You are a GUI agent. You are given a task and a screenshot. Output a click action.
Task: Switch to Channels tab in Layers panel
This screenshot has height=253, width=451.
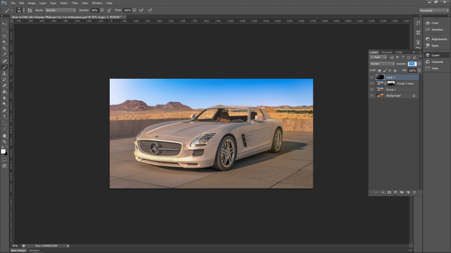(x=386, y=52)
